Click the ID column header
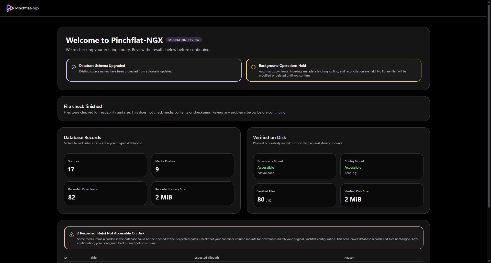The image size is (491, 263). [65, 258]
